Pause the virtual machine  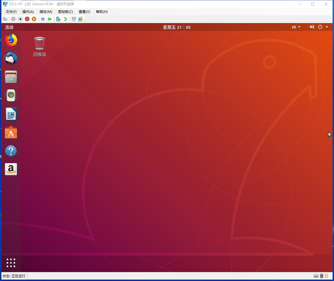coord(43,19)
